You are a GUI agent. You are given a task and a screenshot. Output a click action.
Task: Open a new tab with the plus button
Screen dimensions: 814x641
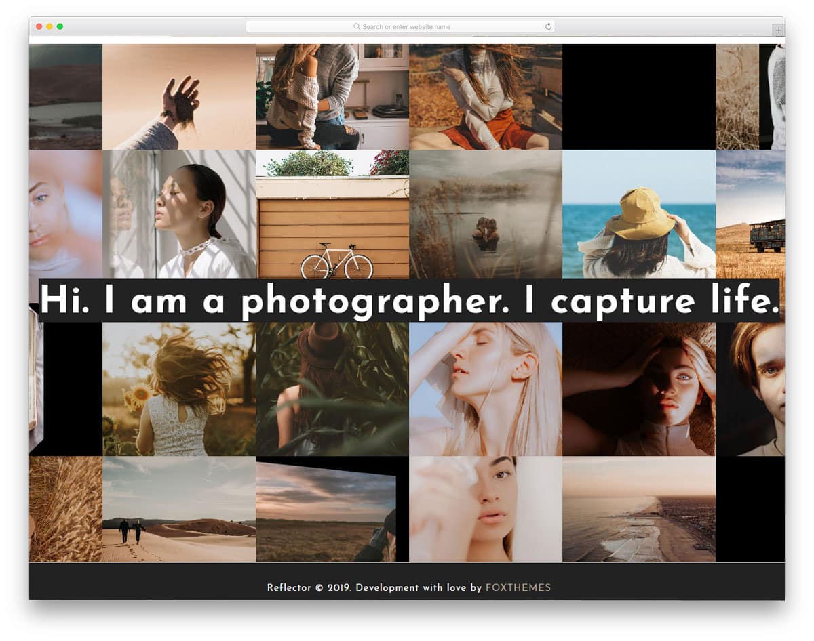pyautogui.click(x=777, y=29)
